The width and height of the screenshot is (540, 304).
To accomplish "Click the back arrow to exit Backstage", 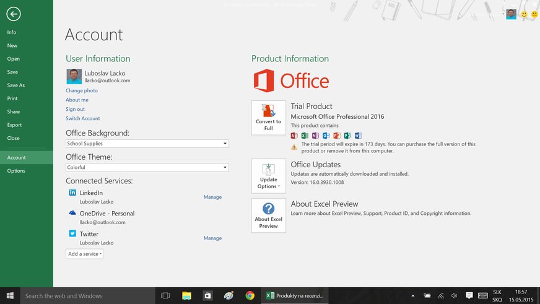I will 12,14.
